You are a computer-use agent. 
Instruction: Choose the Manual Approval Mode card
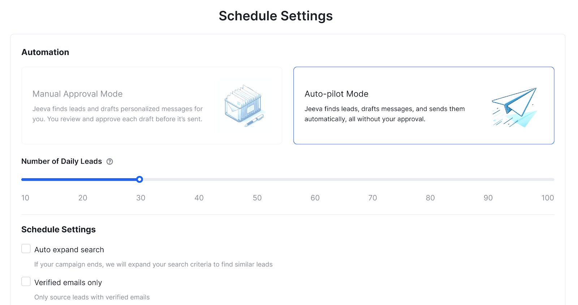pyautogui.click(x=152, y=106)
